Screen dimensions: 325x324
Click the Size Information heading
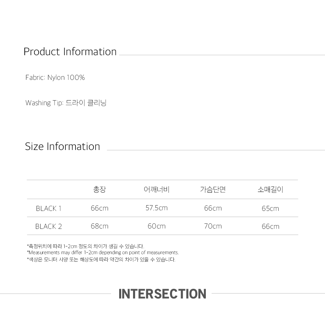tap(63, 147)
